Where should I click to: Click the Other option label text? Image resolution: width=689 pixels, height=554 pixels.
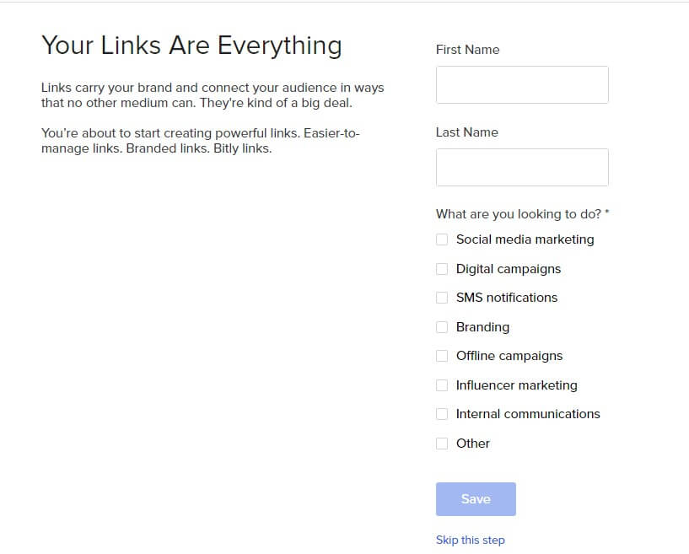point(473,443)
